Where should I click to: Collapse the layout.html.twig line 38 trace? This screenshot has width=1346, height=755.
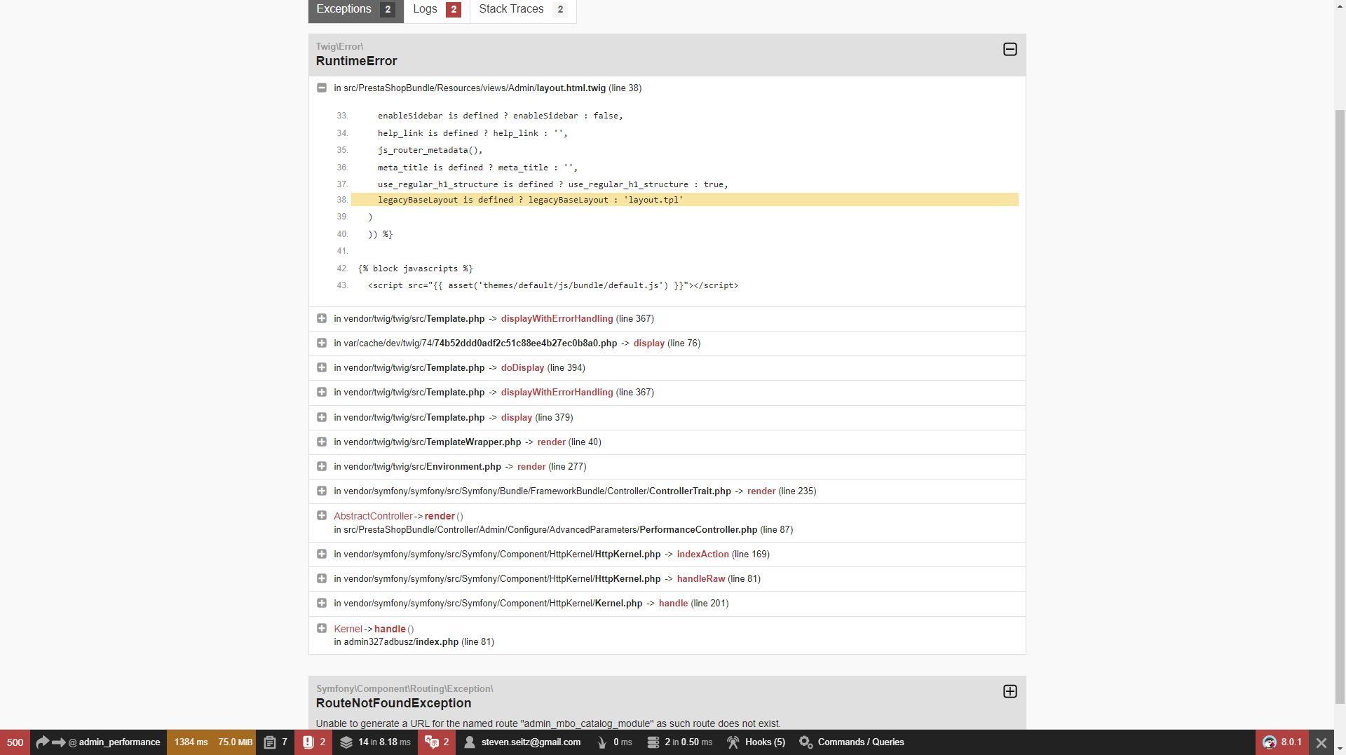click(x=322, y=88)
